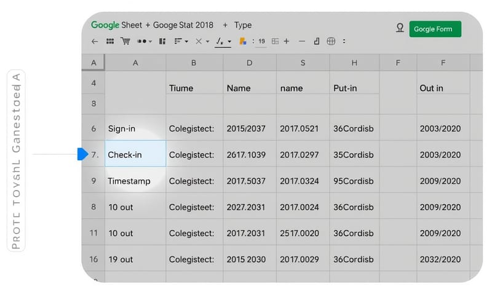Click the green Gocgle Form button
This screenshot has width=492, height=295.
[x=435, y=29]
